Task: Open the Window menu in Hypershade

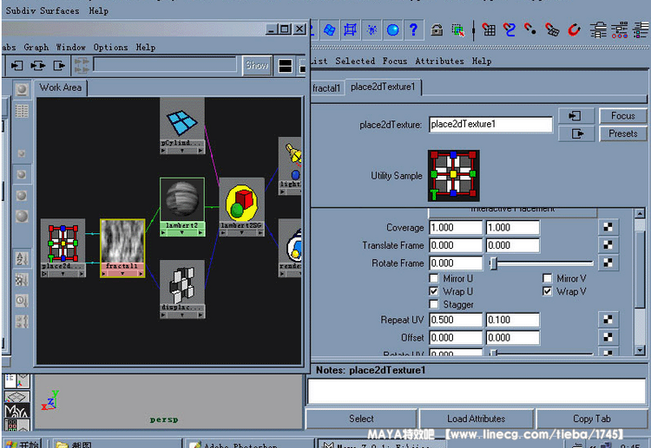Action: (x=70, y=48)
